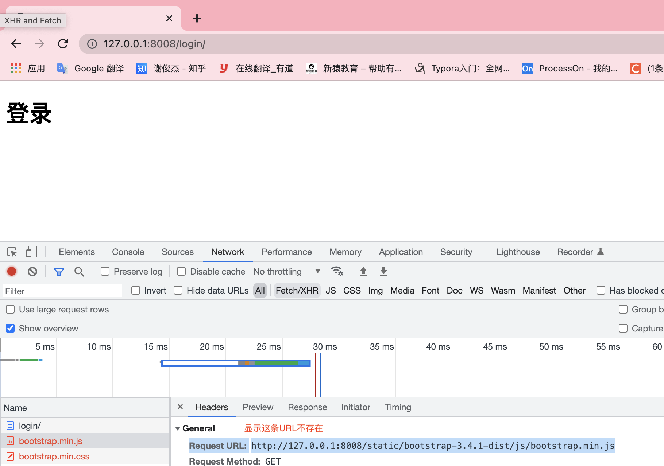This screenshot has width=664, height=466.
Task: Filter requests by Wasm
Action: pos(503,291)
